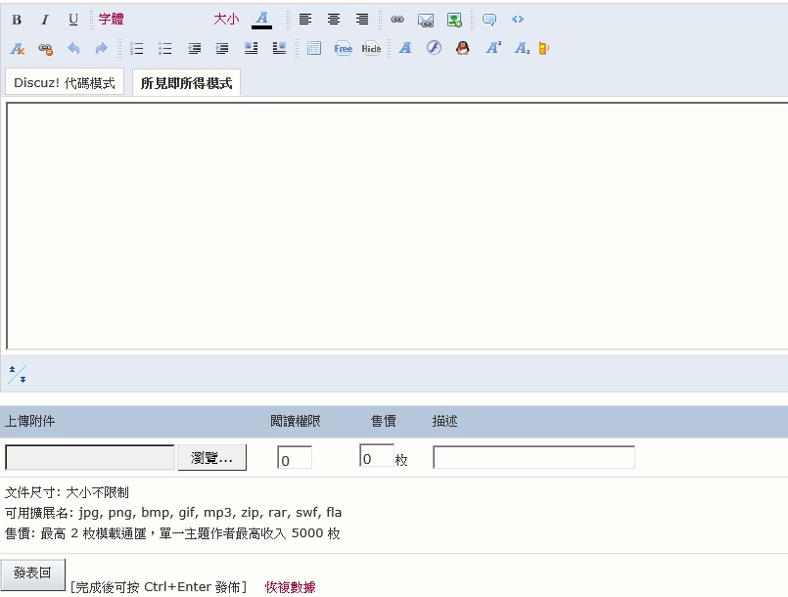Float content to the left
The height and width of the screenshot is (597, 788).
251,48
